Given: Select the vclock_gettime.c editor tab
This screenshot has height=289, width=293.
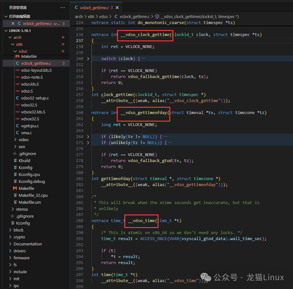Looking at the screenshot, I should click(96, 8).
